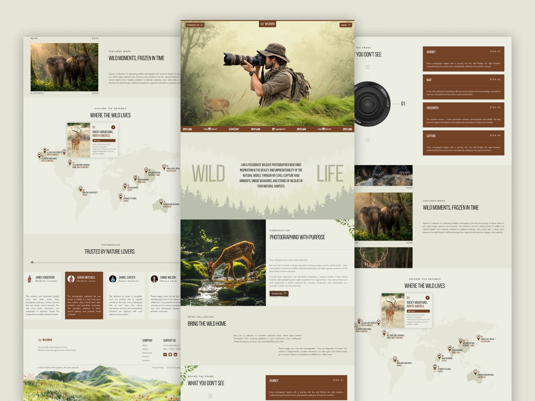Close Rocky Mountains card on right page
Viewport: 535px width, 401px height.
pos(427,298)
